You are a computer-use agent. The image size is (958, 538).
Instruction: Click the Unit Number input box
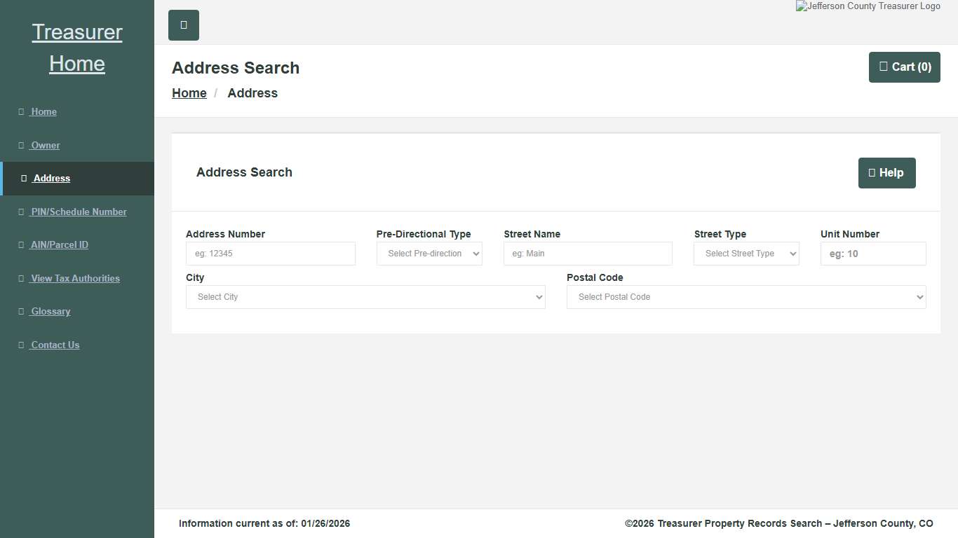[872, 254]
